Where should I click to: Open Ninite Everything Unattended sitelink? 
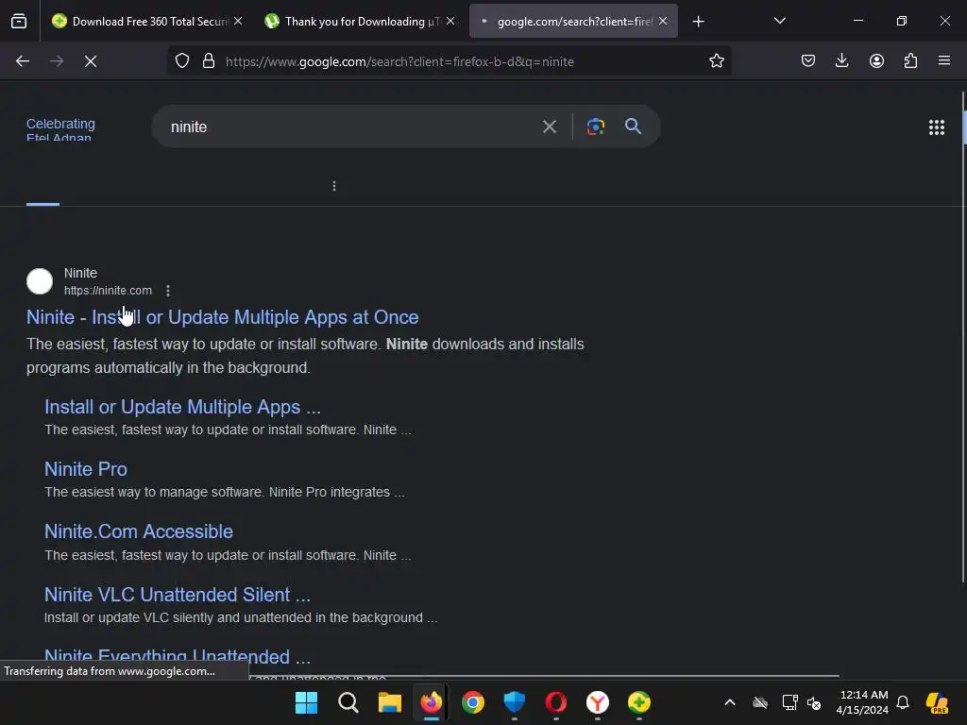click(x=178, y=657)
